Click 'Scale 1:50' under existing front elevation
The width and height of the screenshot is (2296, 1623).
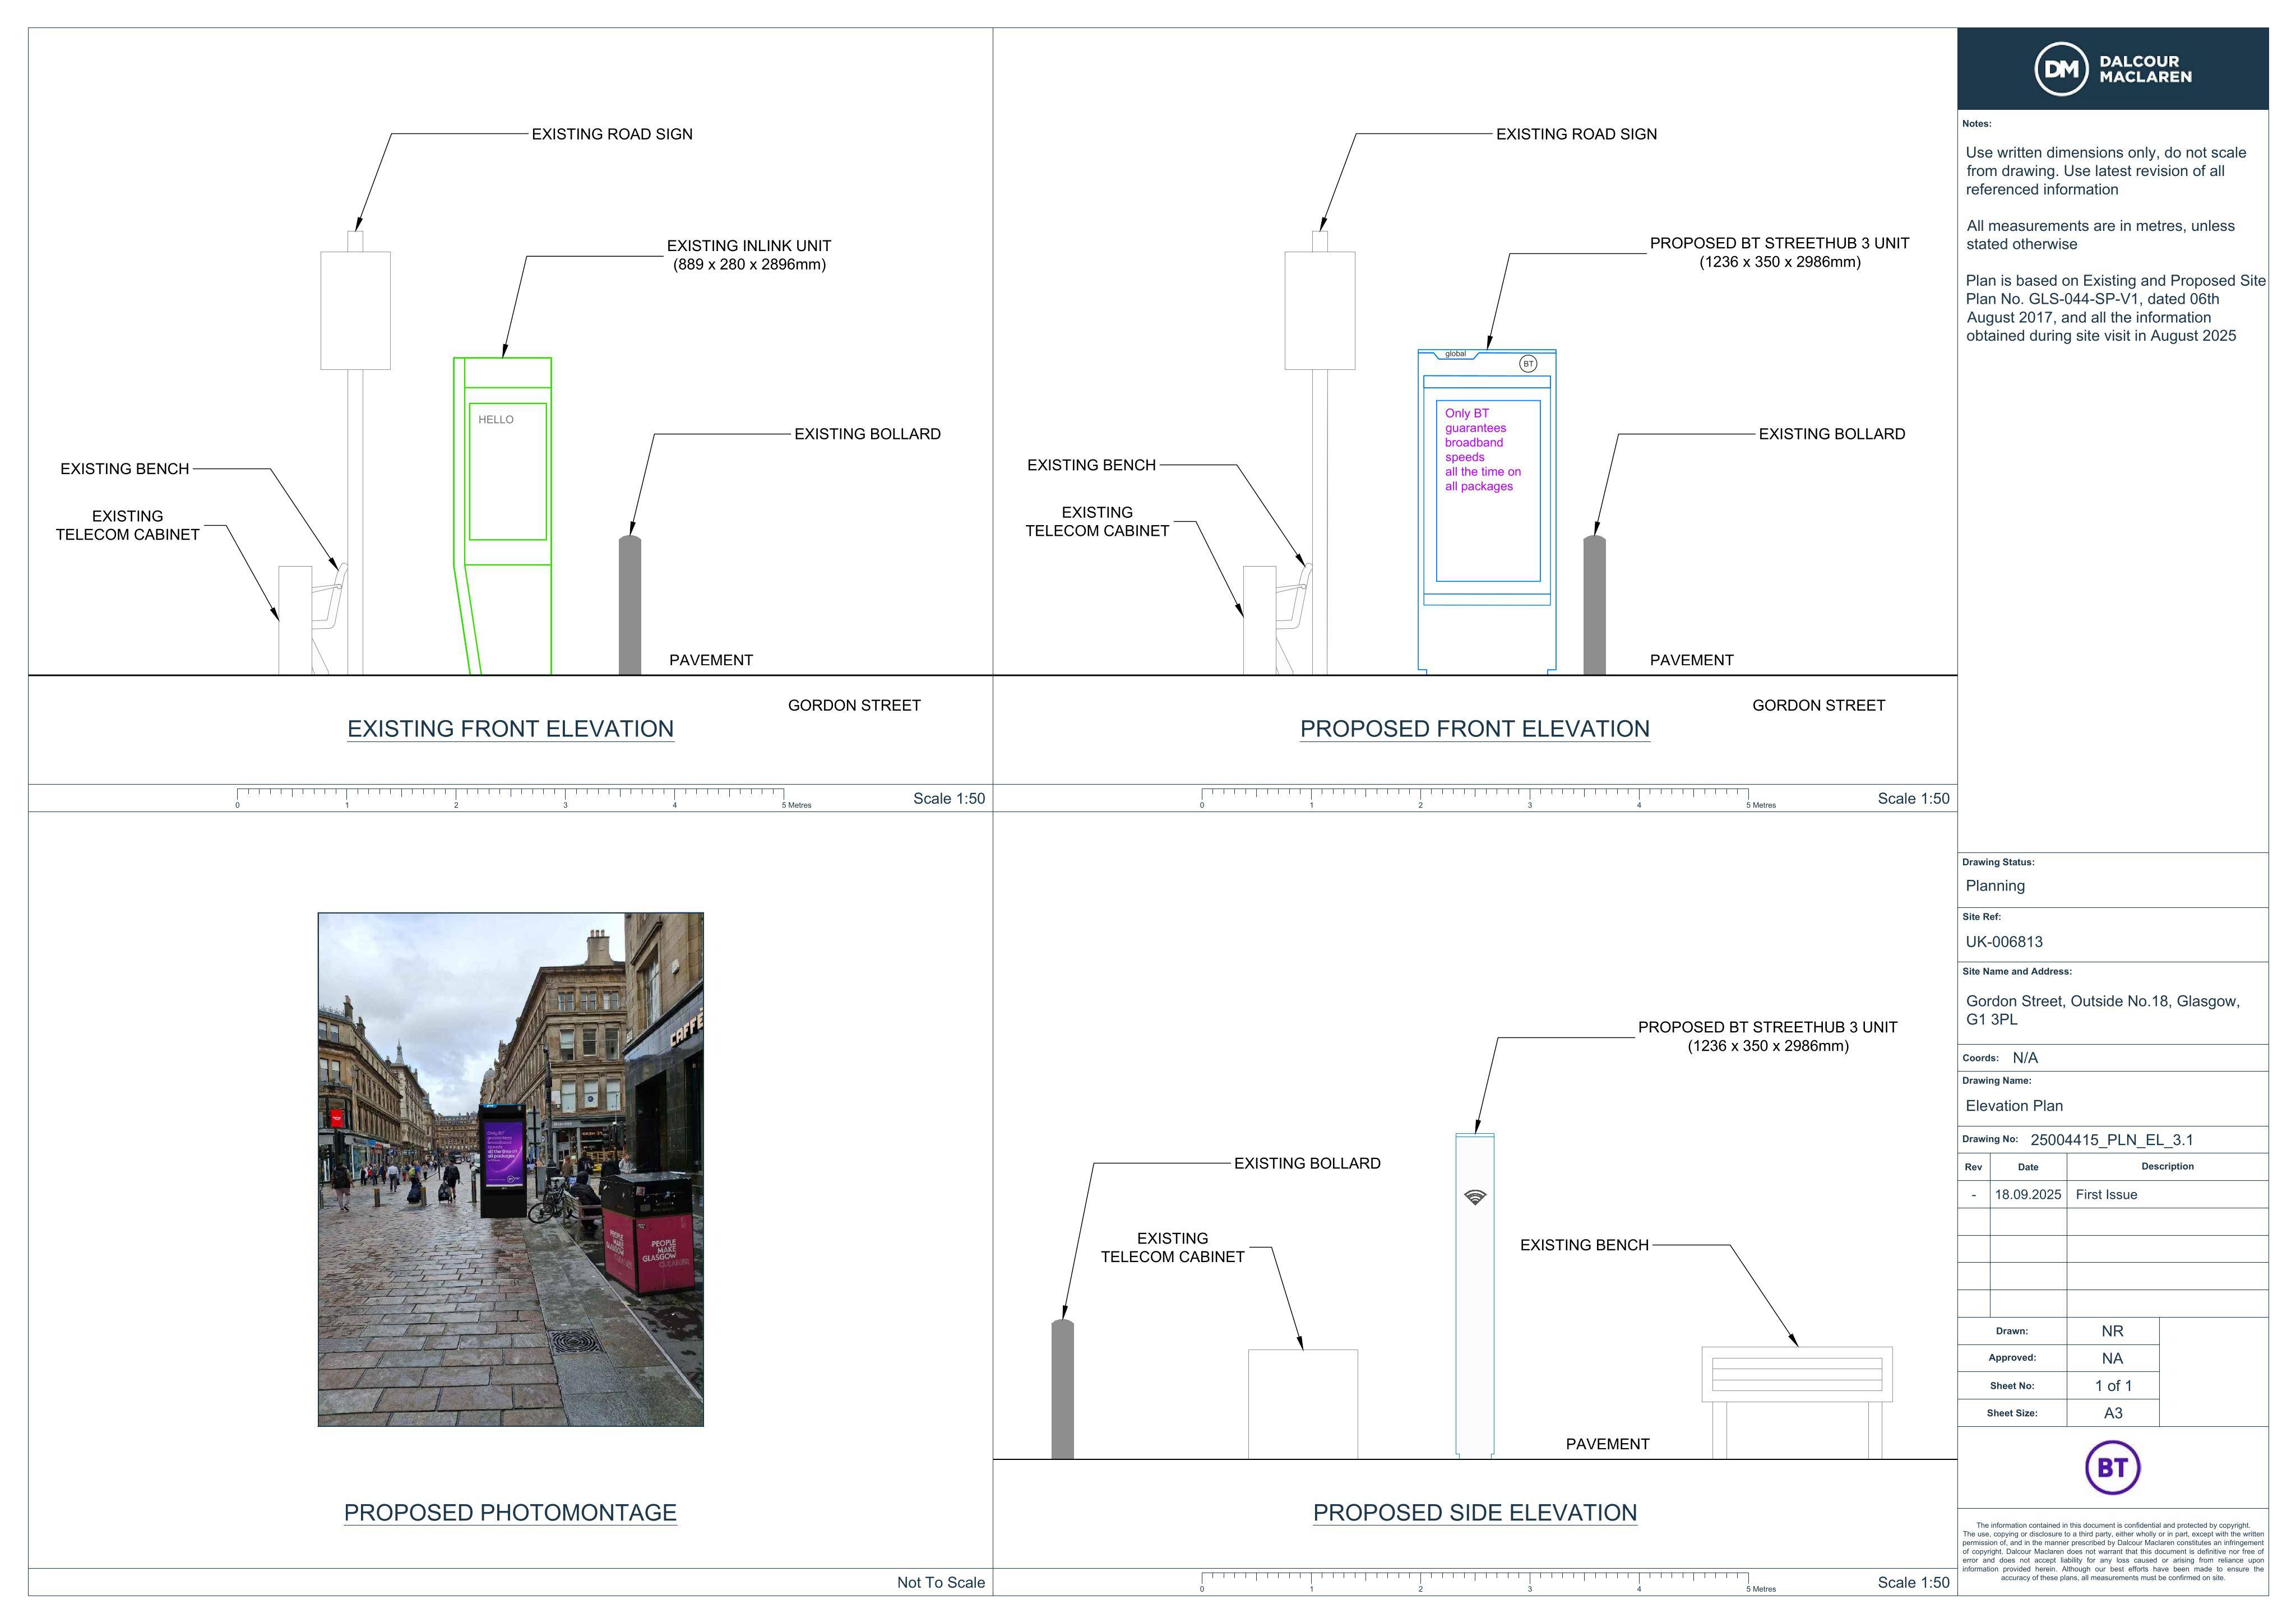(x=949, y=798)
